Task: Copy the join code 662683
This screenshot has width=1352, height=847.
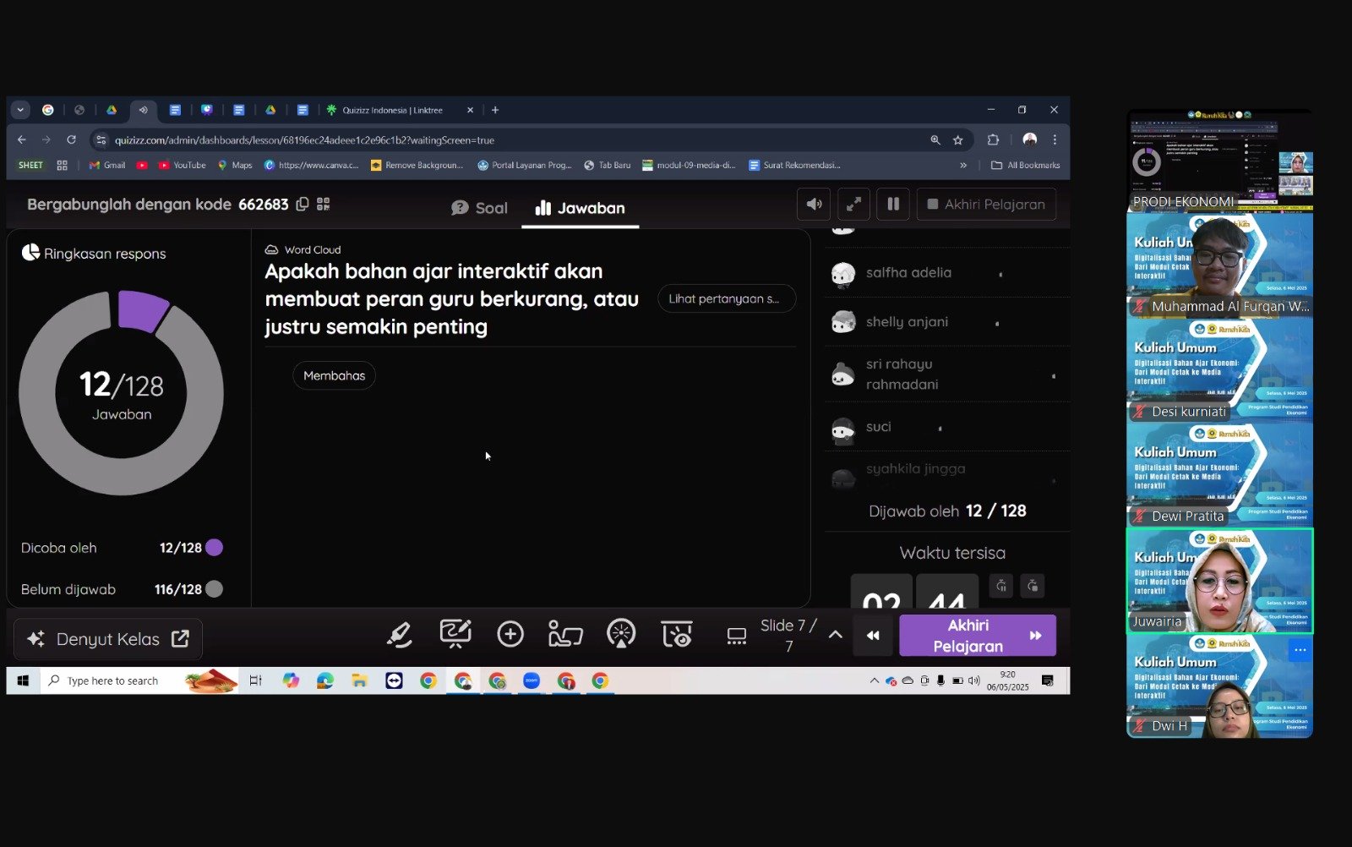Action: click(303, 205)
